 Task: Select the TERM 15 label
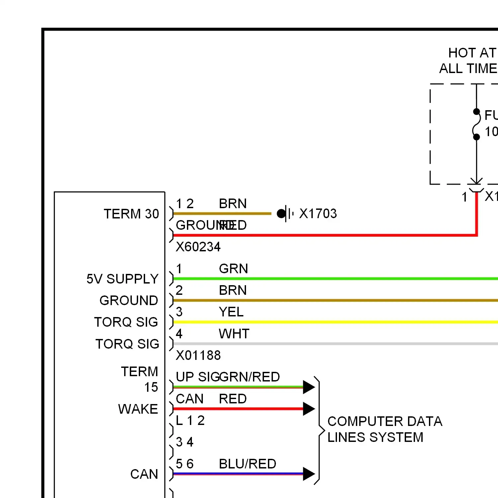(139, 379)
